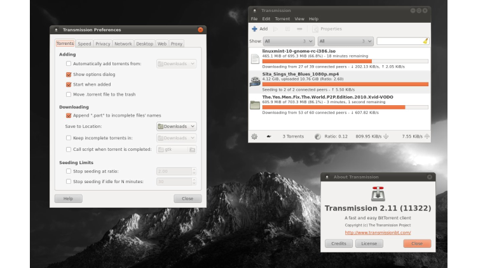Click the seeding ratio 2.00 spinner arrows
Viewport: 478px width, 268px height.
point(194,171)
